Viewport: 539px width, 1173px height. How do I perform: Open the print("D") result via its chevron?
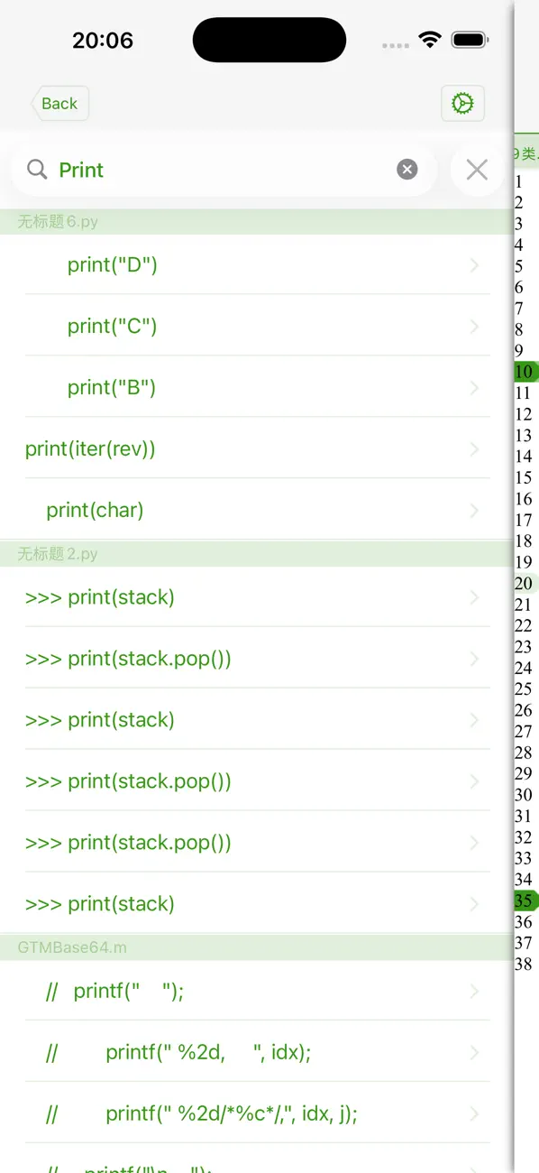[x=475, y=264]
